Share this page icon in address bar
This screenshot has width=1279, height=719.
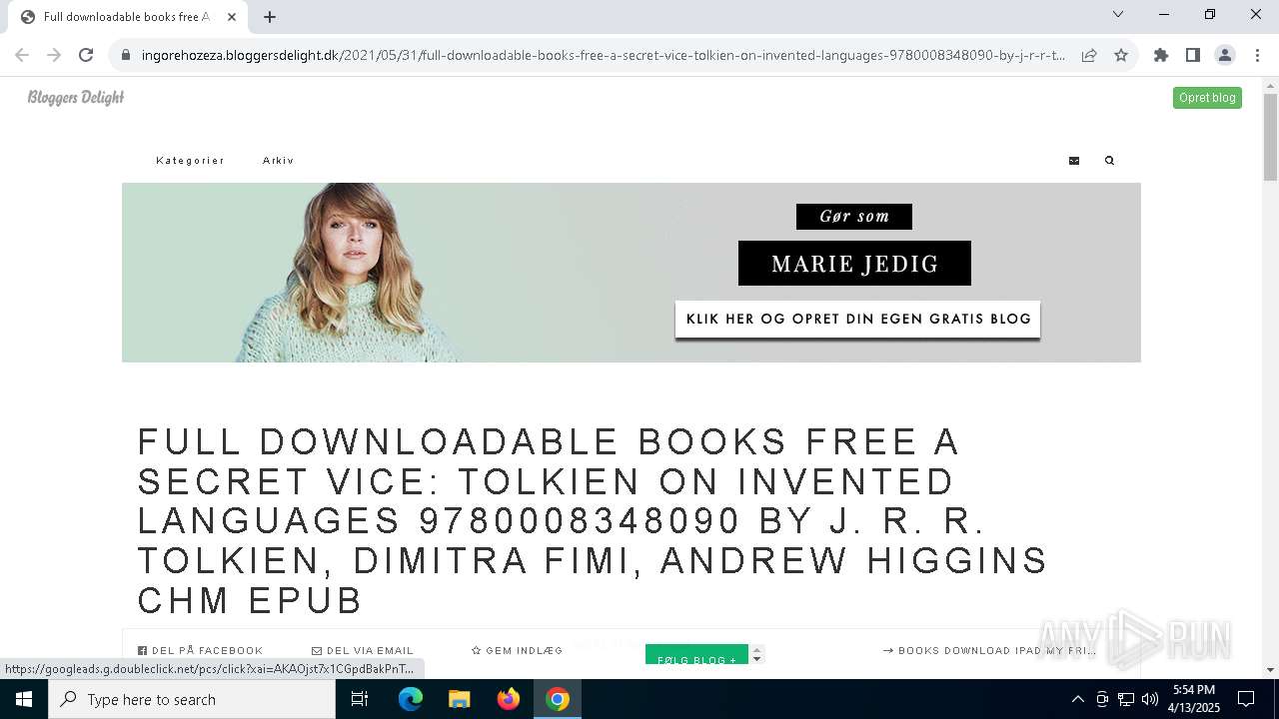(1089, 55)
